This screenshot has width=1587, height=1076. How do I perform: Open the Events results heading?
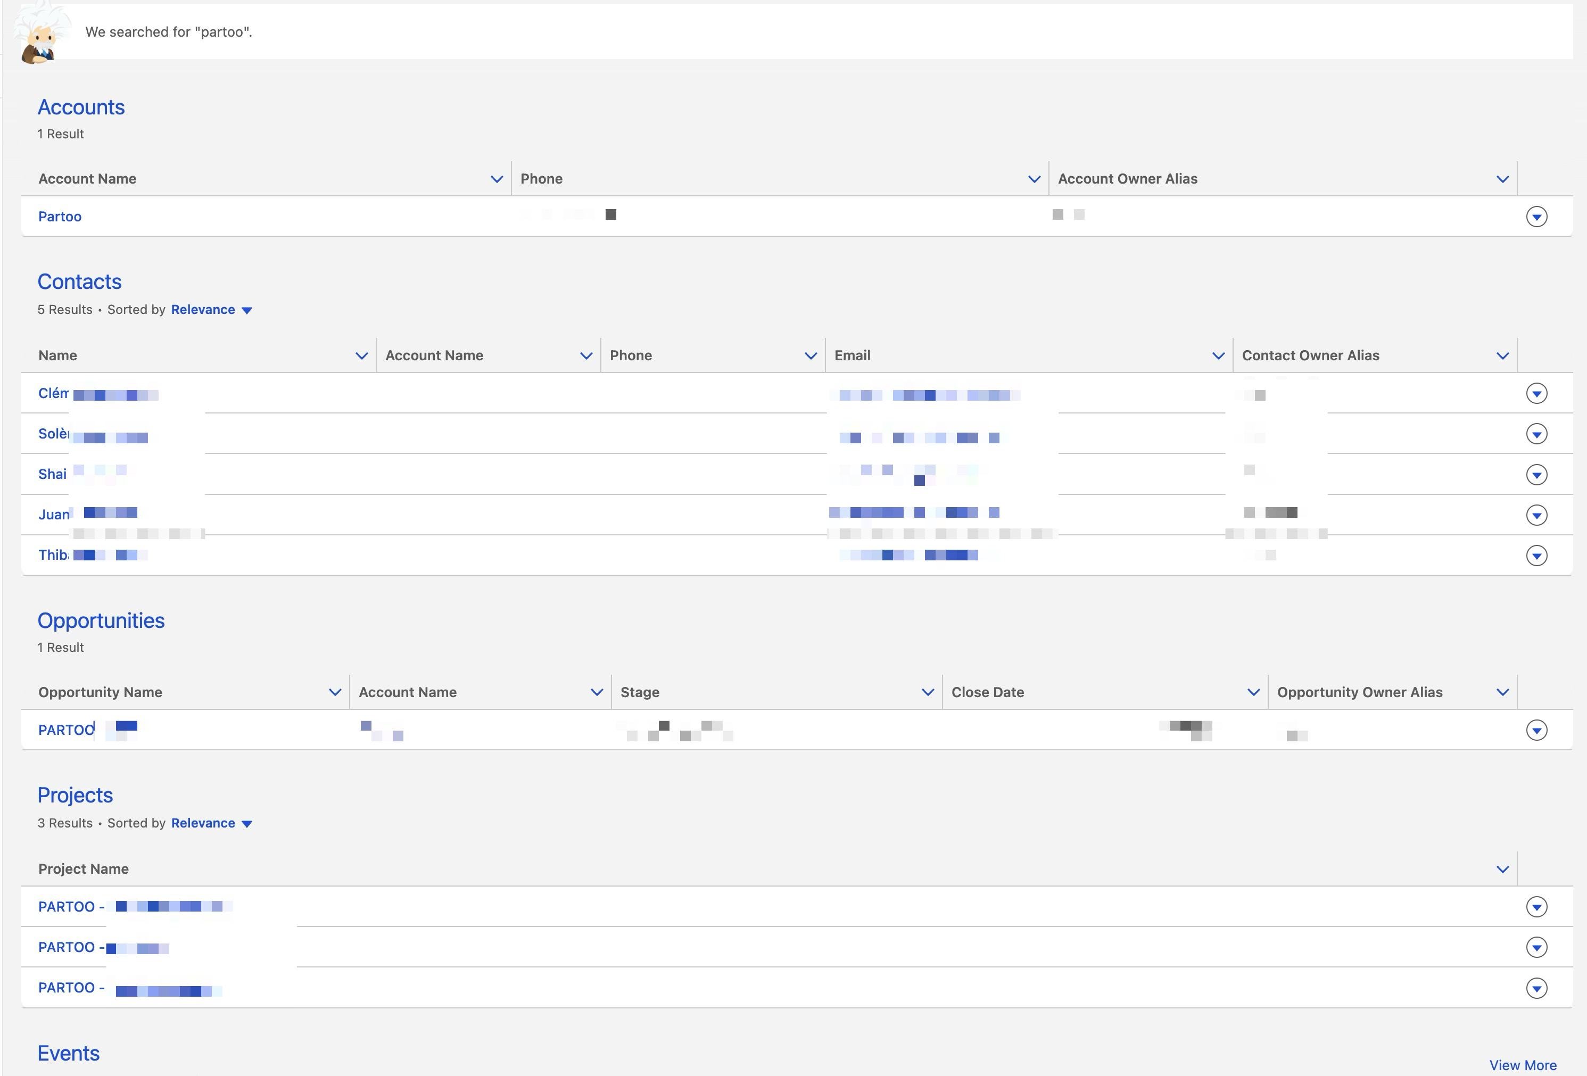(x=68, y=1054)
